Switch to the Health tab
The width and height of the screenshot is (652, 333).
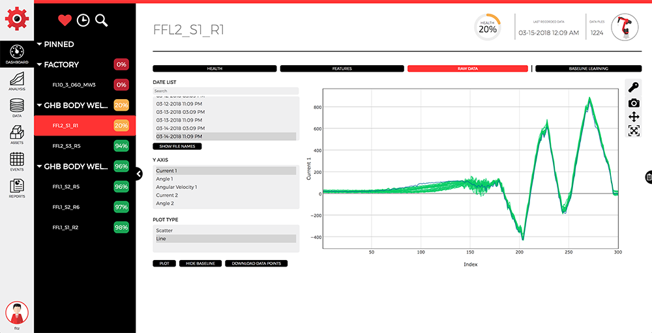(x=215, y=68)
